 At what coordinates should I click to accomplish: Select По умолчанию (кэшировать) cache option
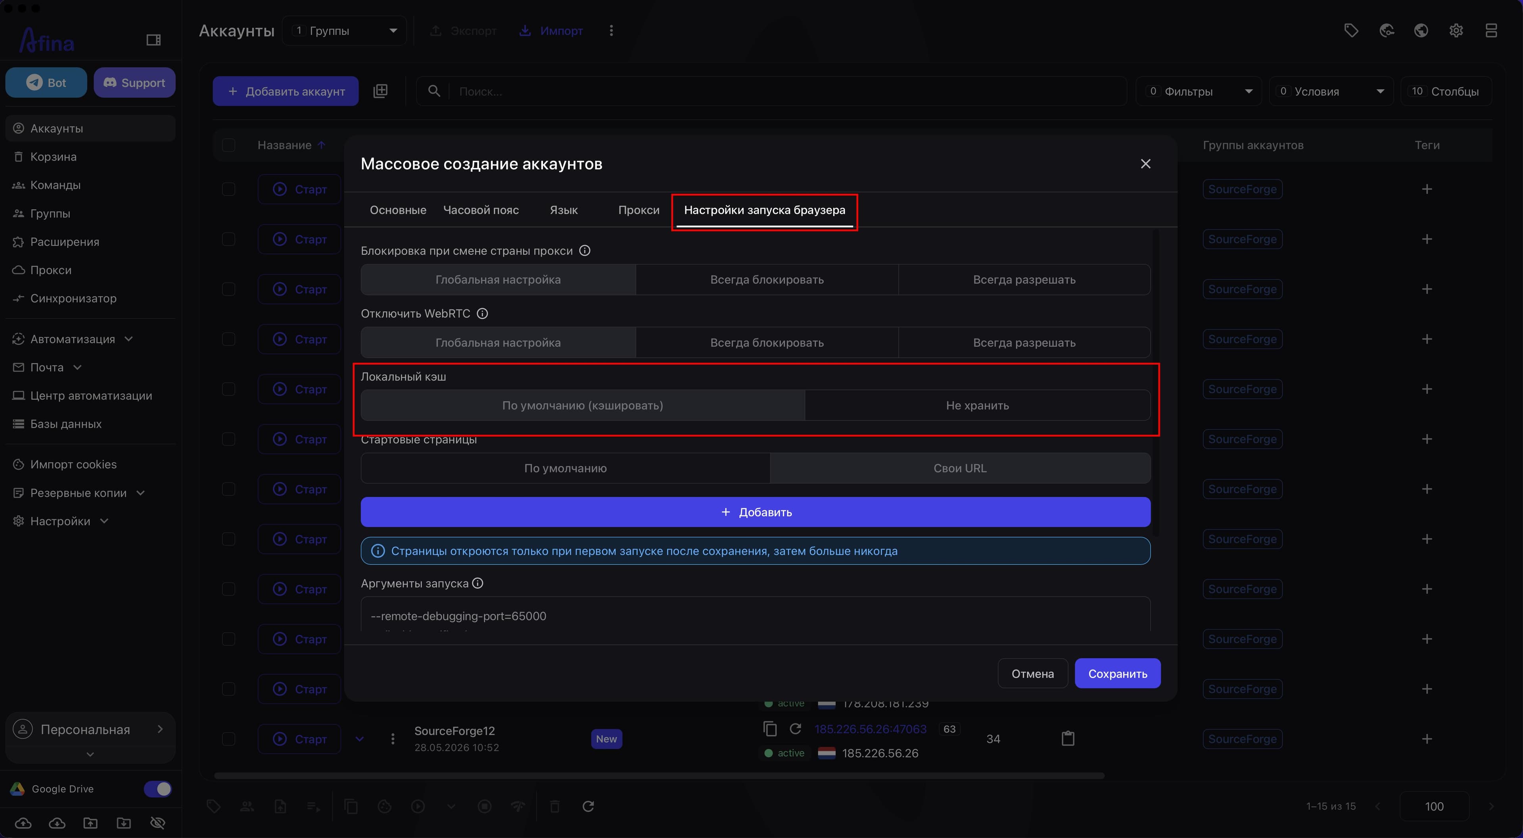(582, 406)
